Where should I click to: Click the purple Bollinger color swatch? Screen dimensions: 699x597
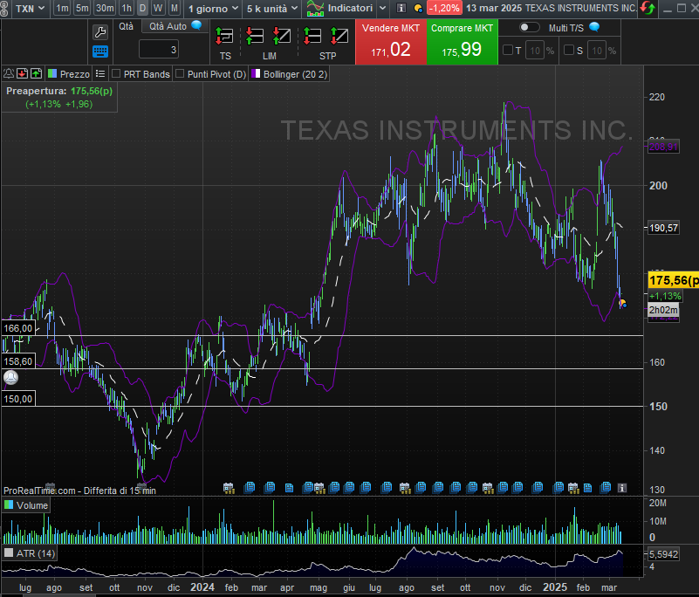click(x=256, y=74)
